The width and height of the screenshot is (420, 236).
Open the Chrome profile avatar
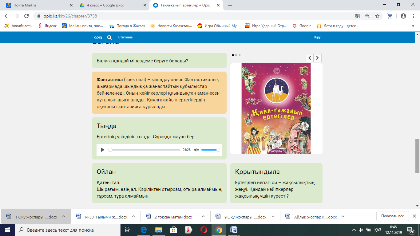tap(403, 16)
